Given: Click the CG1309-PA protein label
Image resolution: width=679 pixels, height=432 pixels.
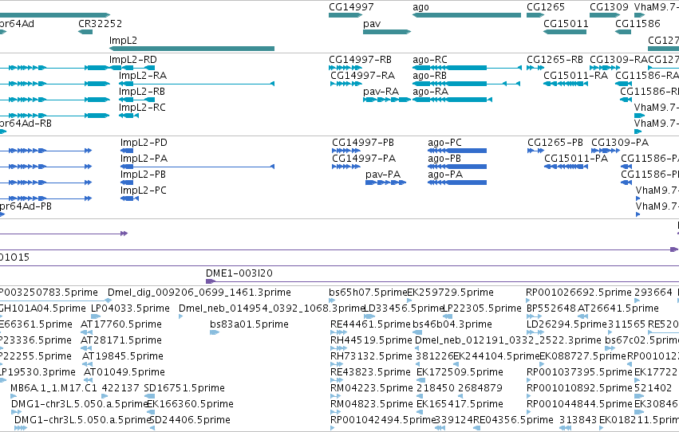Looking at the screenshot, I should (x=620, y=143).
